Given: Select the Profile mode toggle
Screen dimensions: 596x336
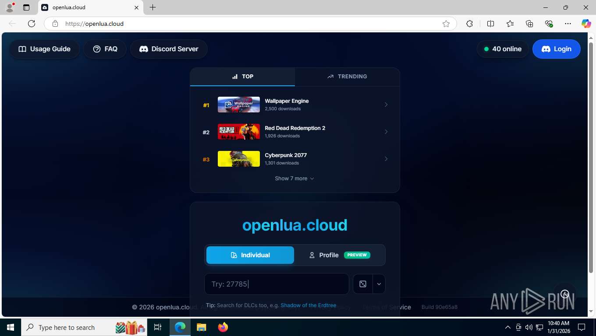Looking at the screenshot, I should 340,255.
